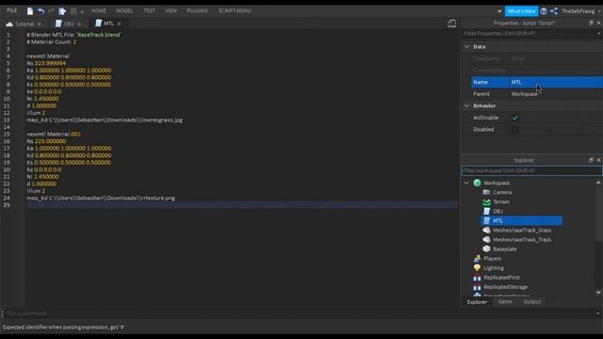
Task: Click the blue Undo arrow icon
Action: tap(41, 11)
